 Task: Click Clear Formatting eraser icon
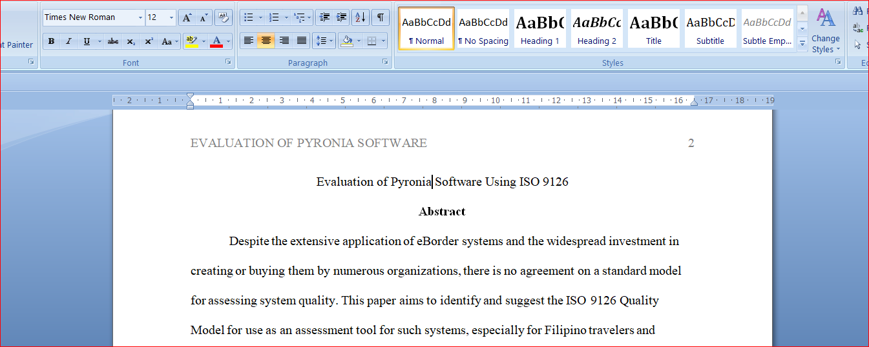point(224,17)
